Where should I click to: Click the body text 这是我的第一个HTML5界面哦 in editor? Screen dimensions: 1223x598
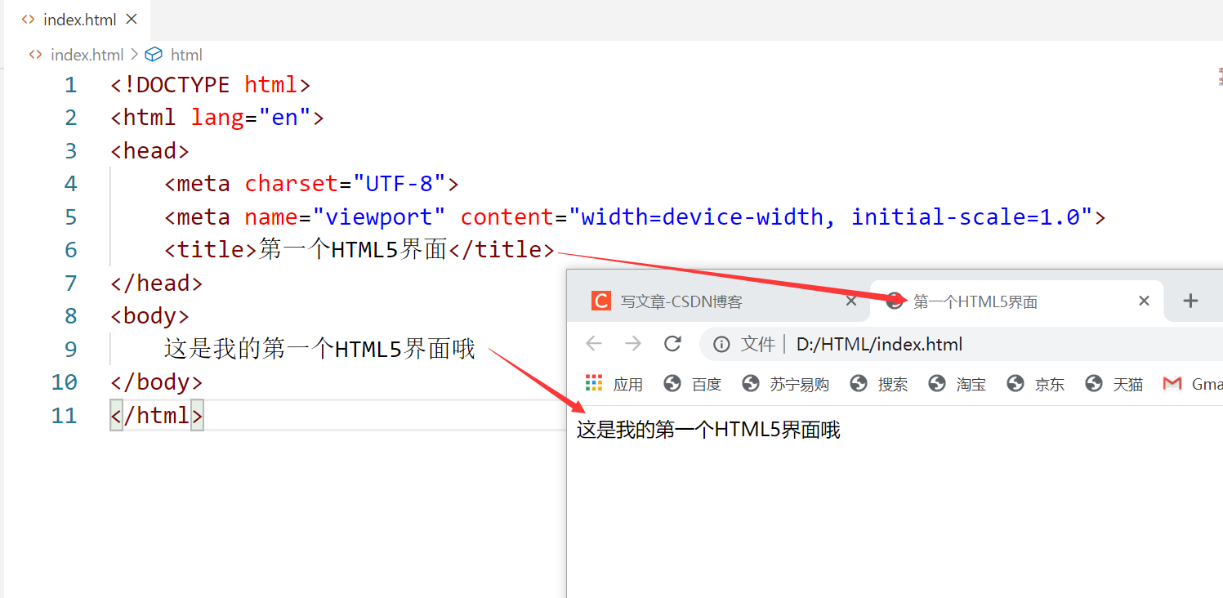click(x=319, y=350)
